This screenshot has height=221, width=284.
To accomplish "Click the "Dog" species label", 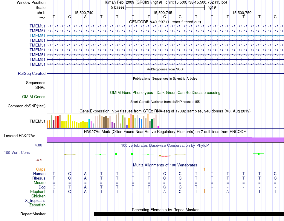I will 42,187.
